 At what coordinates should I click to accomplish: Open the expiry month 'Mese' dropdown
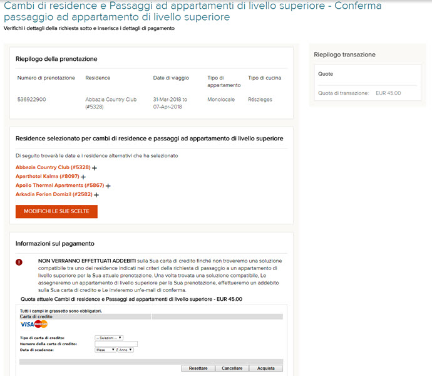coord(105,350)
